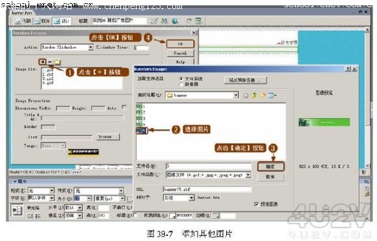Image resolution: width=377 pixels, height=241 pixels.
Task: Open the View Options icon in toolbar
Action: click(x=199, y=21)
